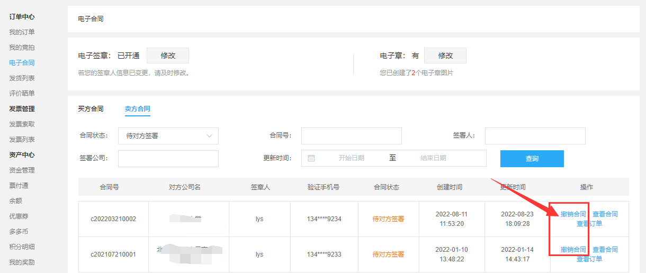
Task: Click 修改 button next to 电子签章
Action: [x=167, y=56]
